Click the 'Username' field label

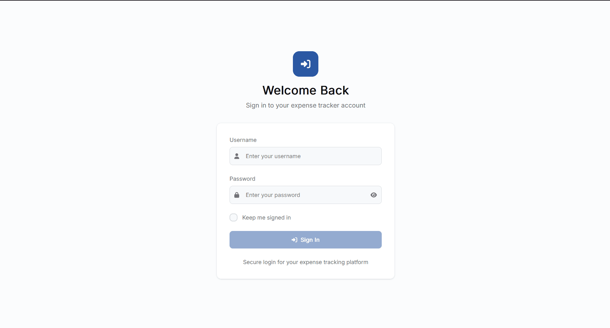coord(243,140)
